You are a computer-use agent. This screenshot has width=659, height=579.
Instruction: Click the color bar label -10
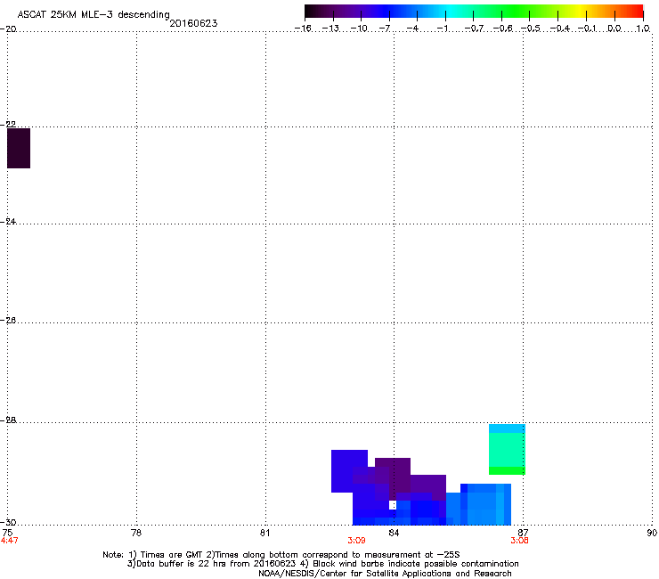click(359, 29)
